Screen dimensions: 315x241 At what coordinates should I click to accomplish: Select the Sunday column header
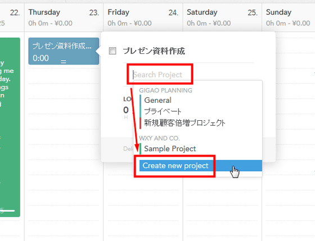[x=288, y=17]
